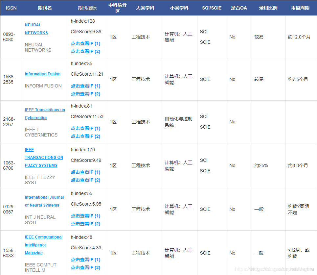
Task: View IF (1) for Information Fusion
Action: [x=85, y=86]
